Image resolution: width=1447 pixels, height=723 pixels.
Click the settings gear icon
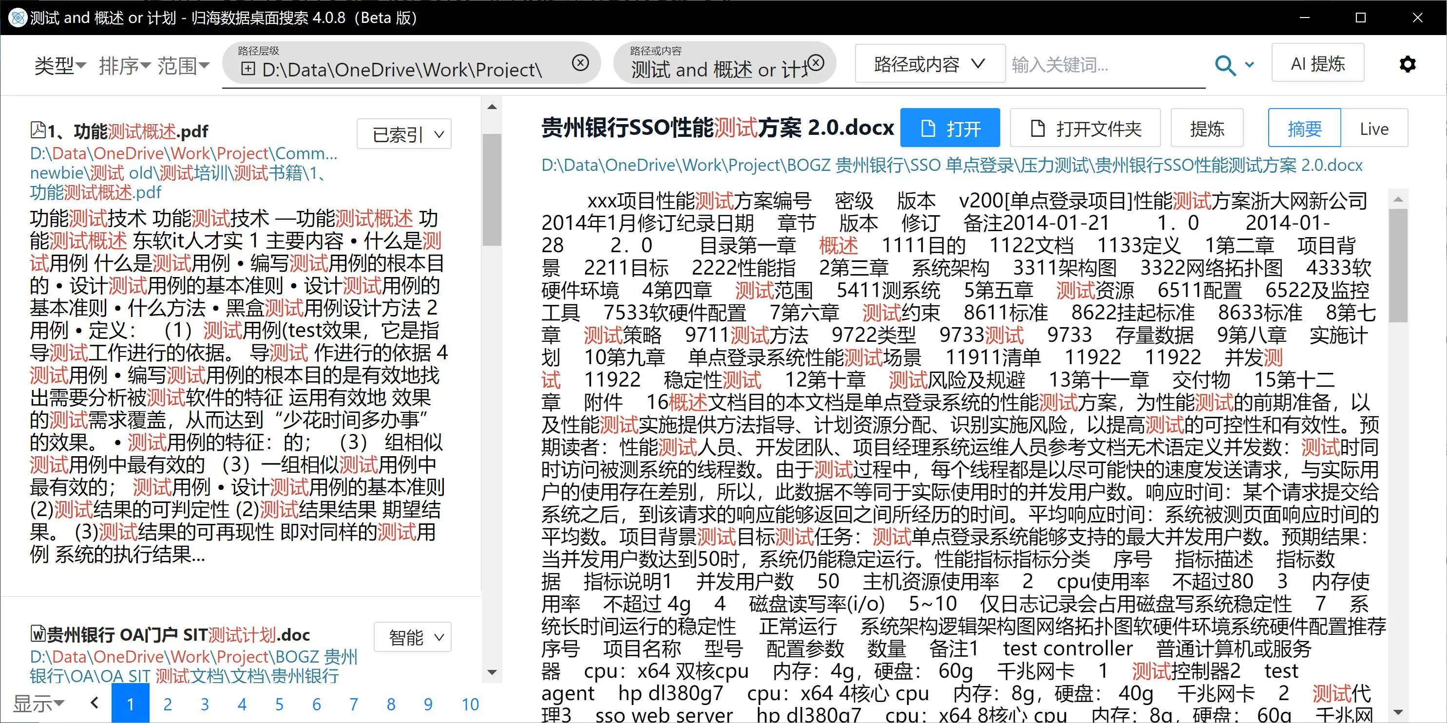tap(1407, 65)
